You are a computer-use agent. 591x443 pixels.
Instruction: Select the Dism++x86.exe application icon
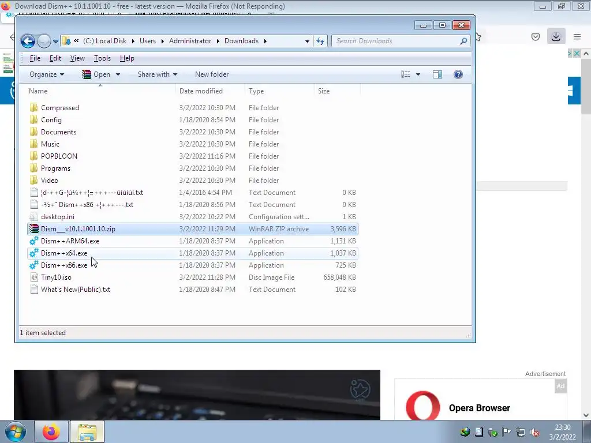[34, 265]
